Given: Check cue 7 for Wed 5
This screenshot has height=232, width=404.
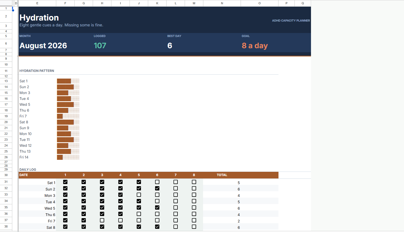Looking at the screenshot, I should click(x=176, y=207).
